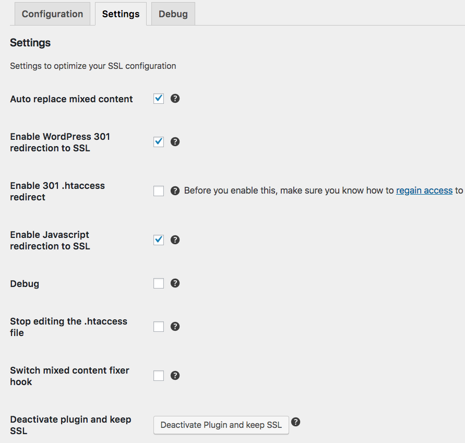Click the regain access link
The image size is (465, 443).
[424, 190]
